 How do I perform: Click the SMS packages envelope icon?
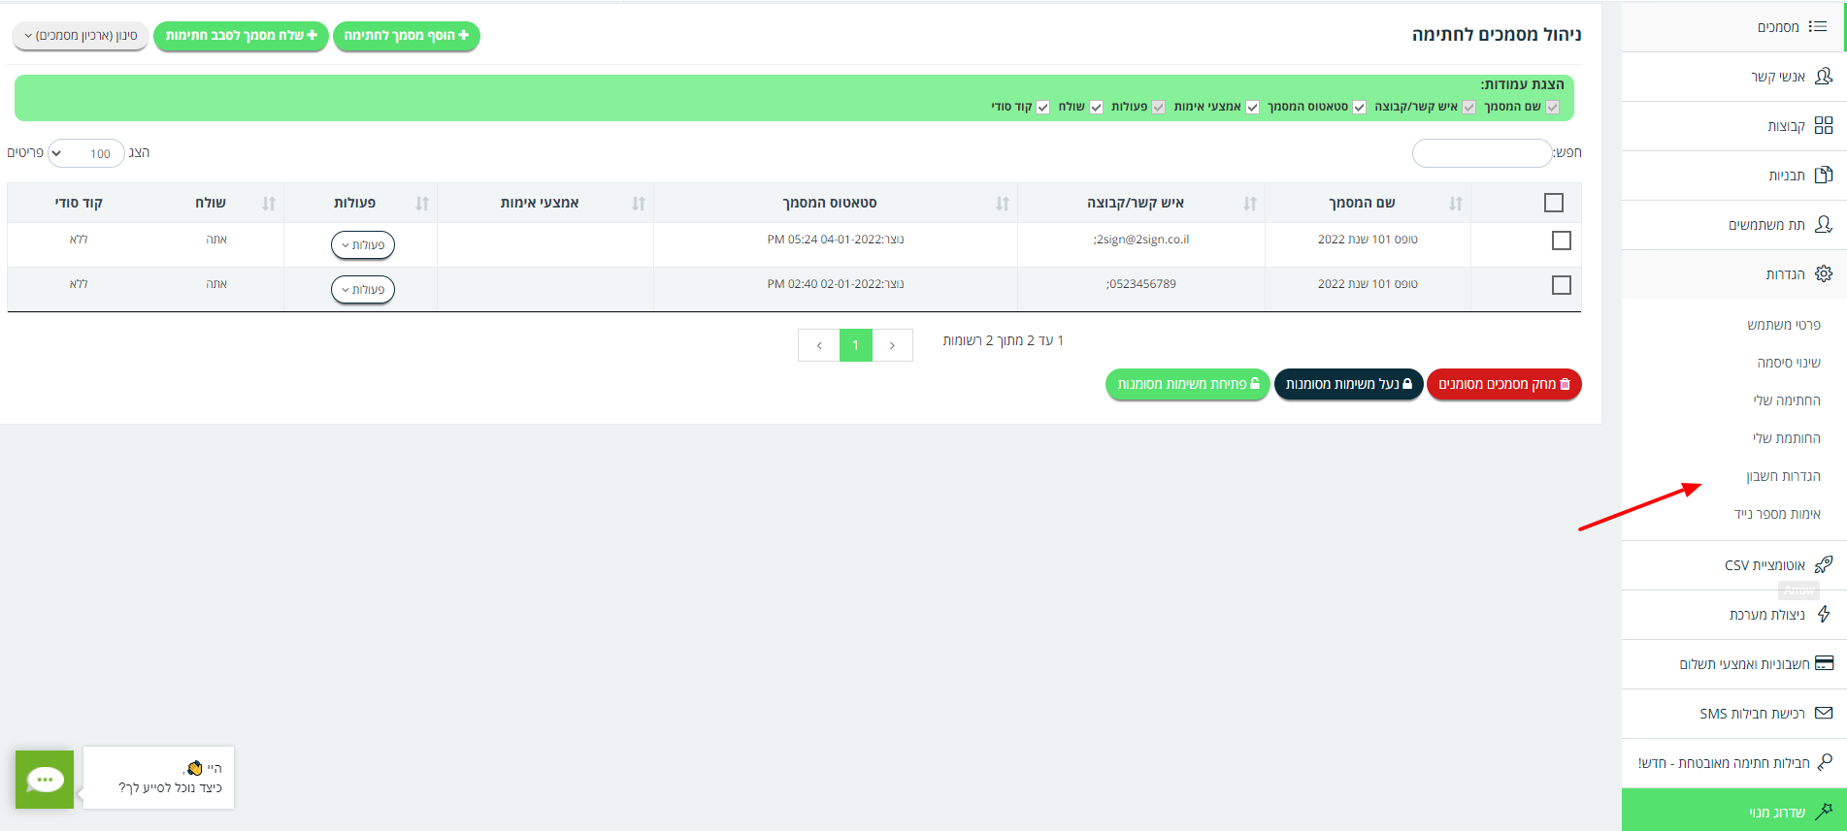click(1823, 714)
